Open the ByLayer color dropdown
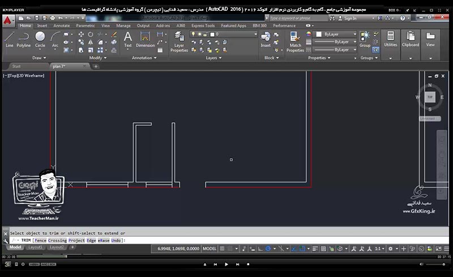The image size is (453, 277). coord(355,34)
